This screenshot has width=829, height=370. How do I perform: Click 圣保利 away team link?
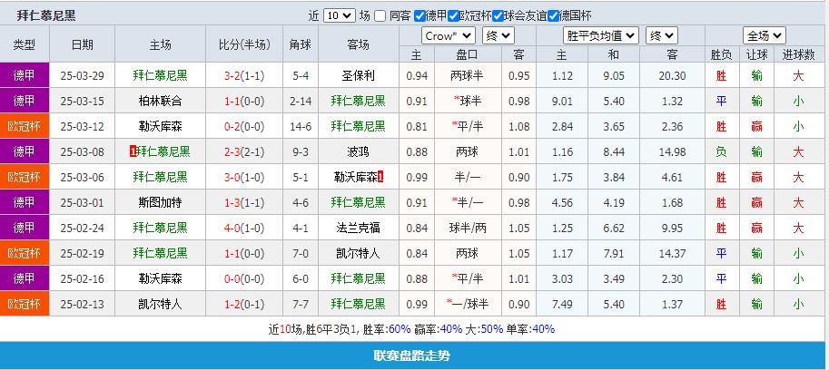358,75
